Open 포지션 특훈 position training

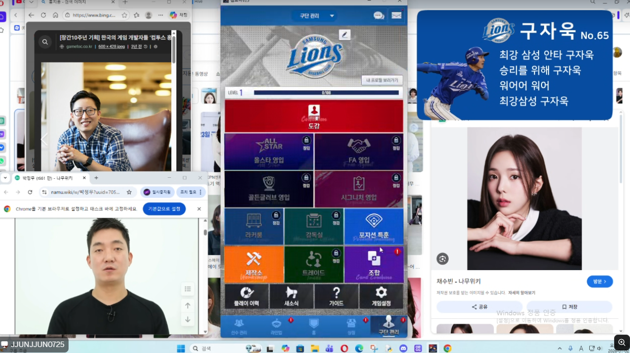coord(374,226)
